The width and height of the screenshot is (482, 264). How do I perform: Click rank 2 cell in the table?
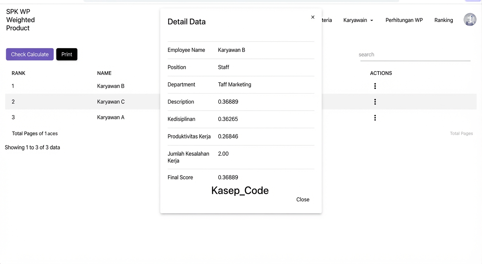(x=13, y=102)
